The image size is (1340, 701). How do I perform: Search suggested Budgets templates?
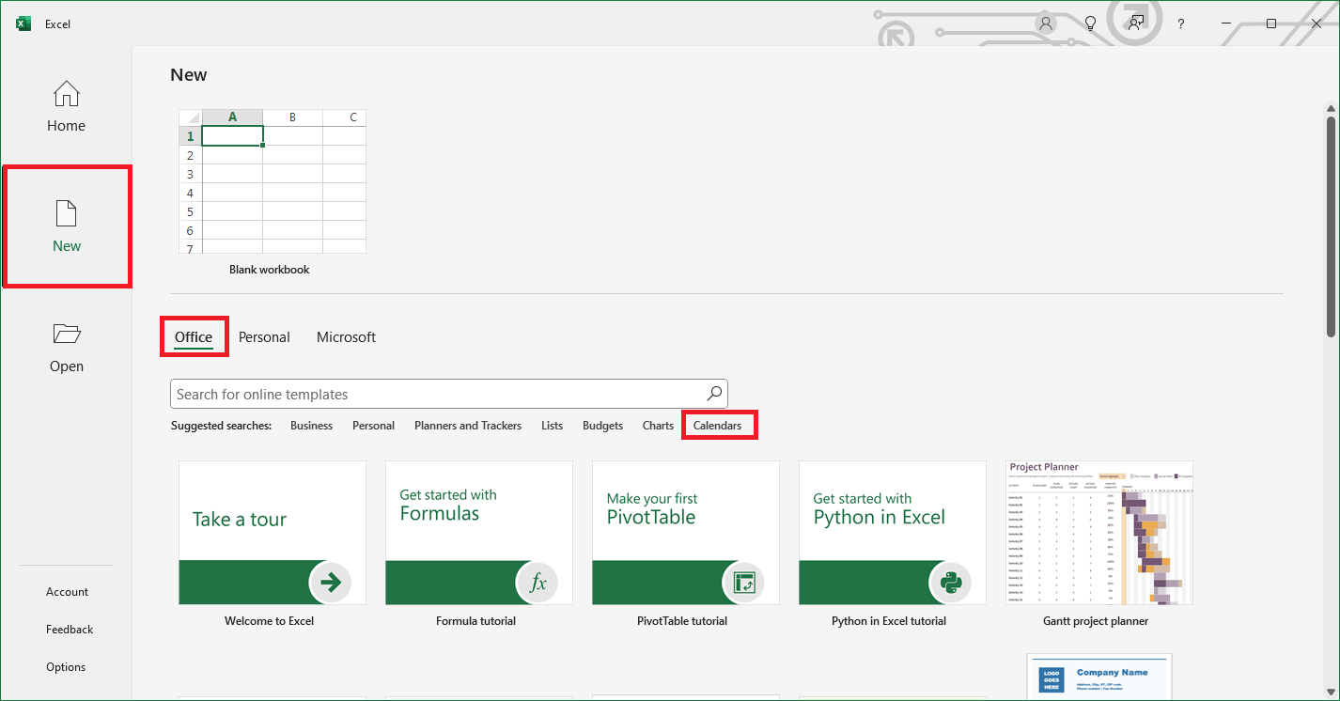pyautogui.click(x=602, y=426)
